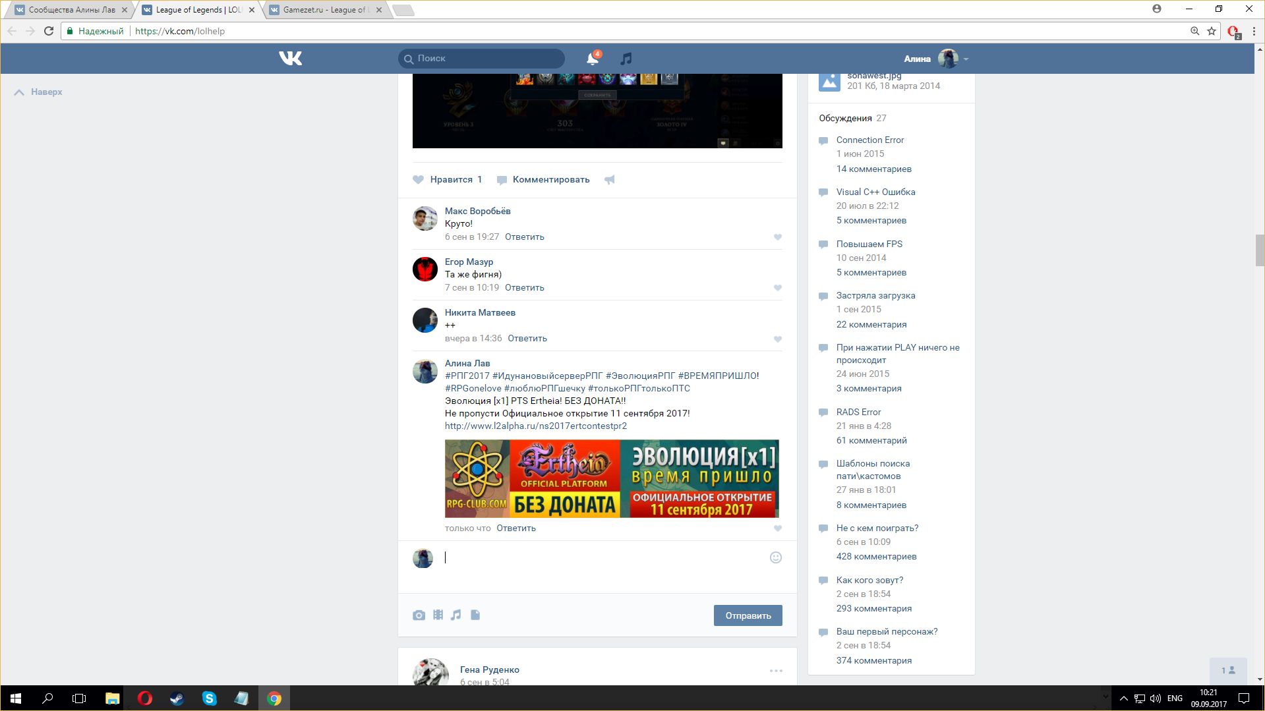Viewport: 1265px width, 711px height.
Task: Open the Повышаем FPS discussion
Action: coord(869,244)
